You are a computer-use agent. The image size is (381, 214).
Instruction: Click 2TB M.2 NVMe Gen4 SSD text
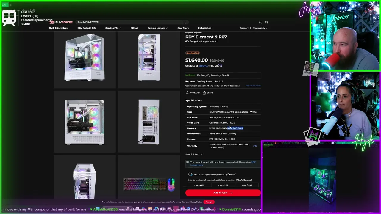coord(222,139)
